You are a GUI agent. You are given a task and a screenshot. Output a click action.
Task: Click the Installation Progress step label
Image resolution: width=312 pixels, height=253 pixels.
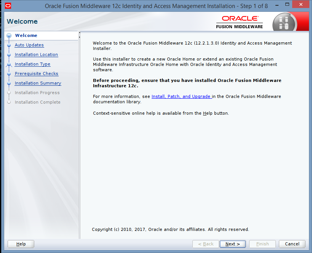pyautogui.click(x=37, y=93)
